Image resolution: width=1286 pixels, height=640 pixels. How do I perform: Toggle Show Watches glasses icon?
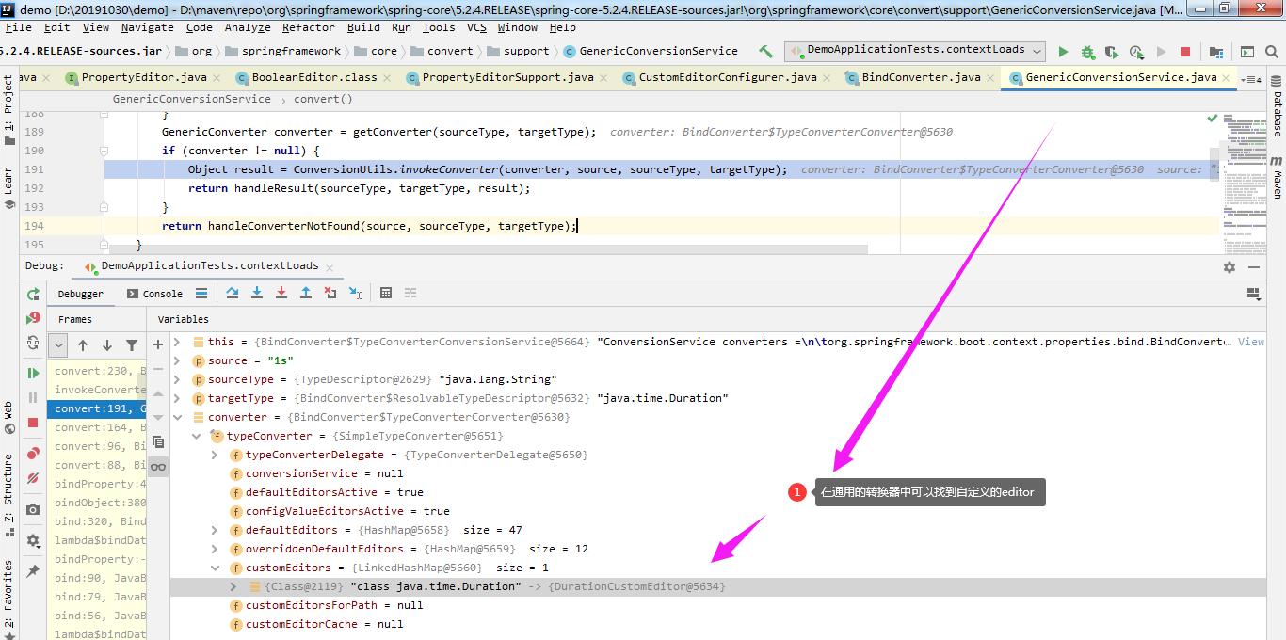pyautogui.click(x=158, y=467)
